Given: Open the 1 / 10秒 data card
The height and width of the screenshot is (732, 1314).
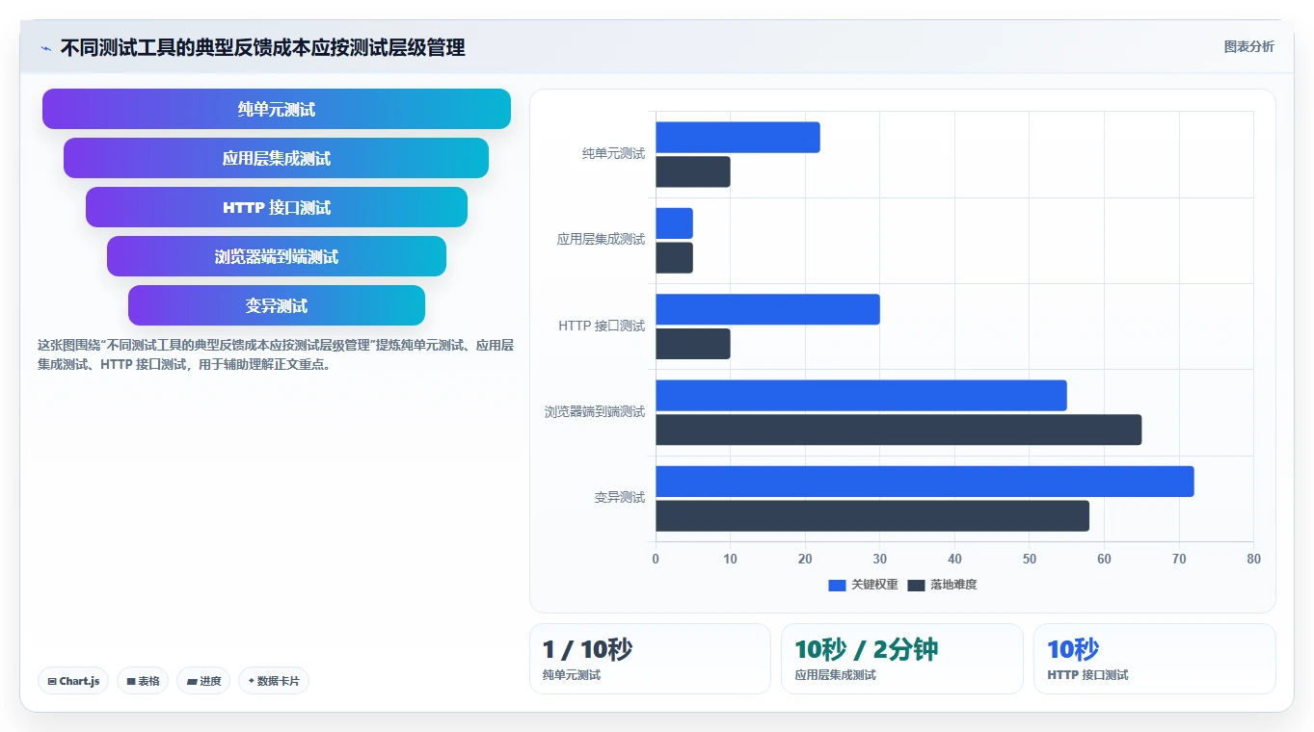Looking at the screenshot, I should [x=650, y=659].
